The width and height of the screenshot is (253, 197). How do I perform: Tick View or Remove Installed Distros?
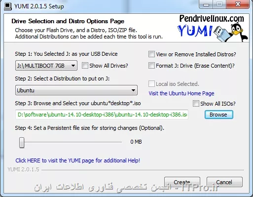point(151,54)
